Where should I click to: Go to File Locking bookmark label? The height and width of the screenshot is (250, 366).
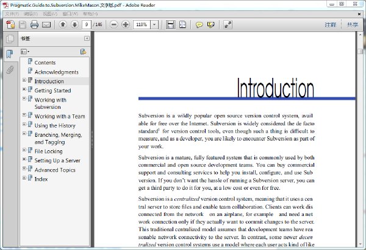click(x=48, y=151)
